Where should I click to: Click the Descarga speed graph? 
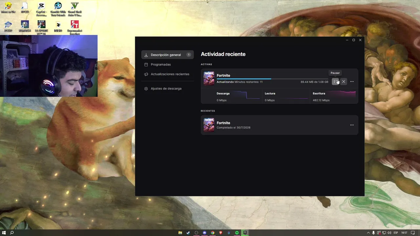[x=246, y=95]
